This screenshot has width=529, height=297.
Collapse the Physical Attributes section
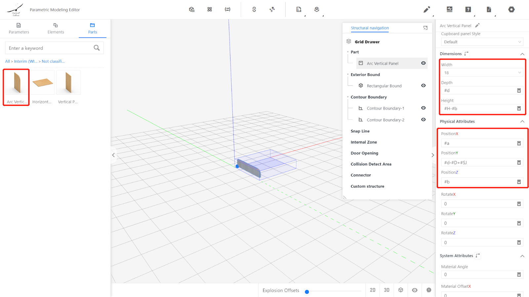click(x=522, y=121)
